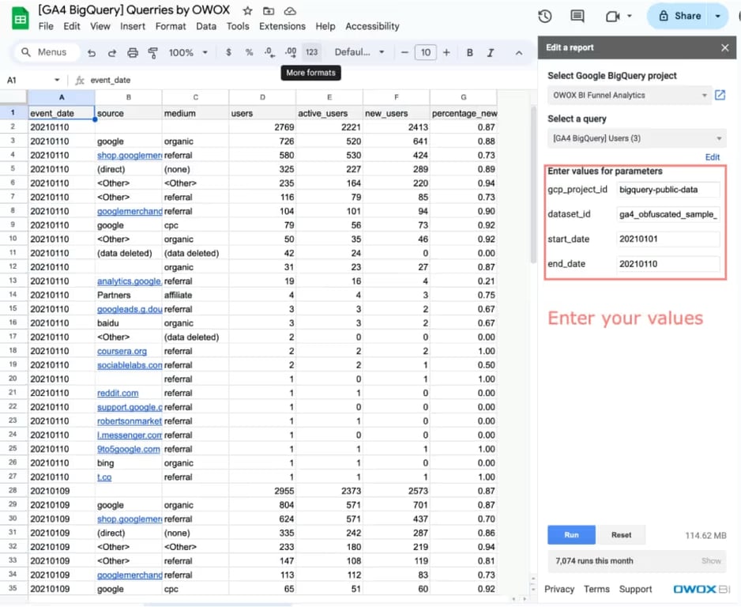
Task: View cloud save status icon
Action: tap(290, 10)
